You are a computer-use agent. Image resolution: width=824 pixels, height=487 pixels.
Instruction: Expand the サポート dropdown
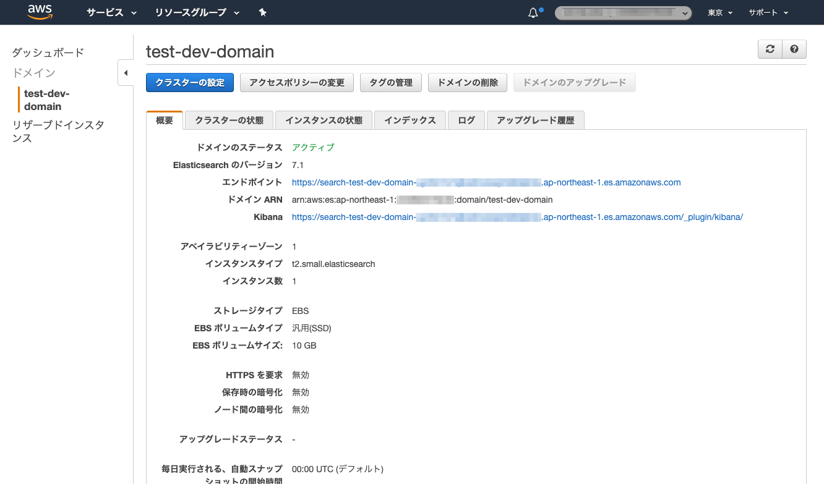(767, 12)
